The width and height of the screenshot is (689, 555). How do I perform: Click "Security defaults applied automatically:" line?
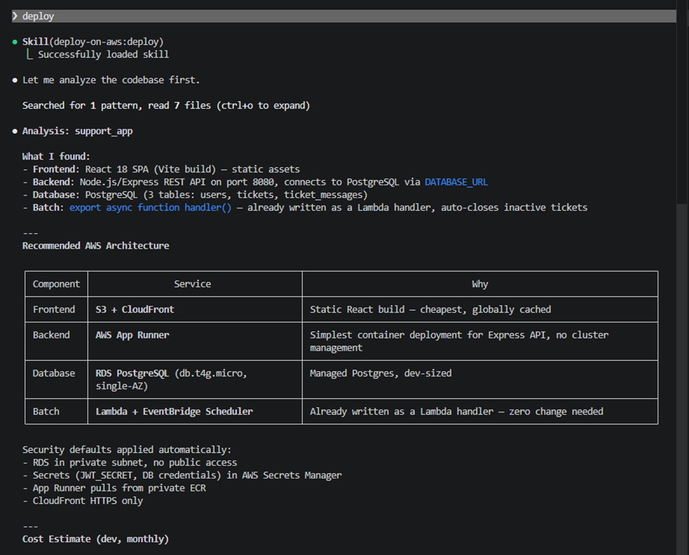tap(127, 450)
